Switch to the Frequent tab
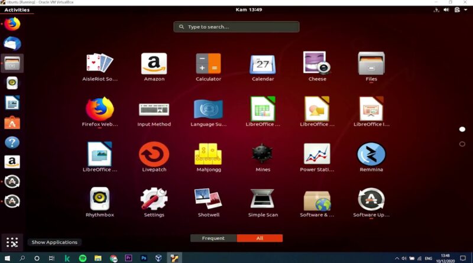The width and height of the screenshot is (473, 263). pyautogui.click(x=213, y=238)
